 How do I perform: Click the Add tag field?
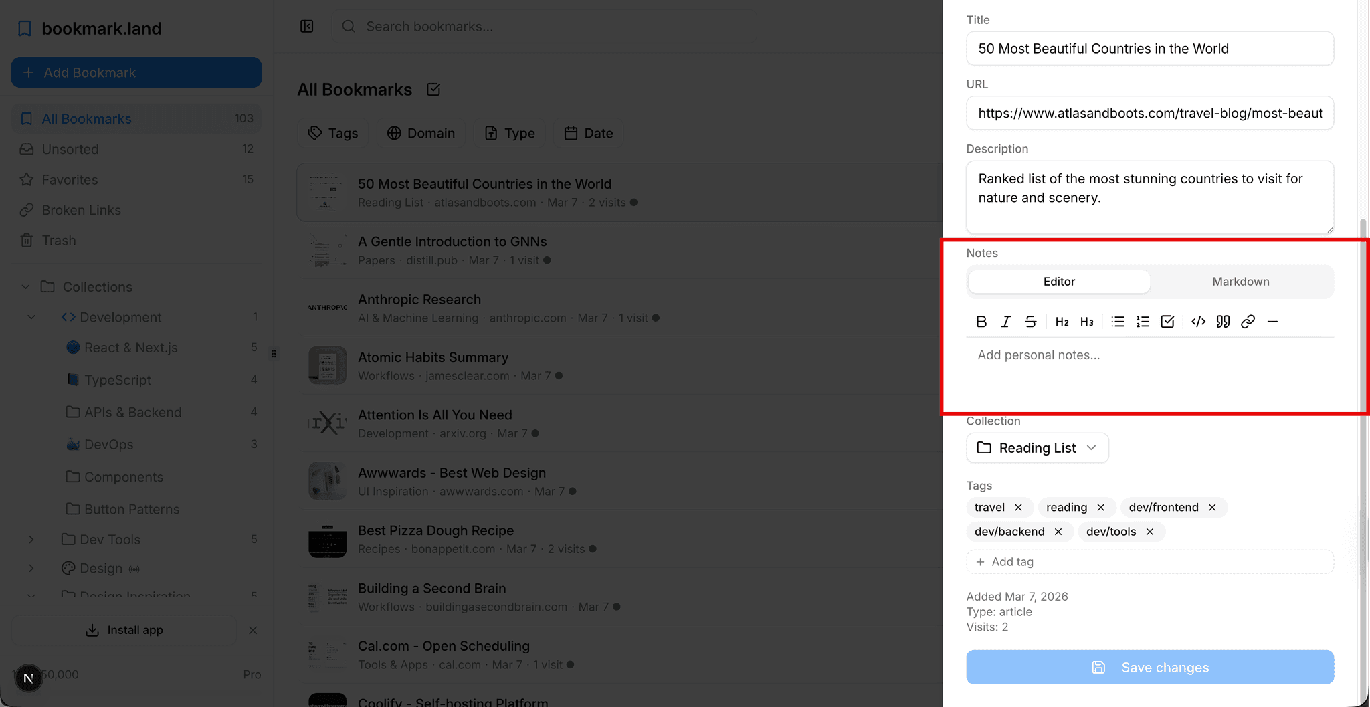point(1150,562)
